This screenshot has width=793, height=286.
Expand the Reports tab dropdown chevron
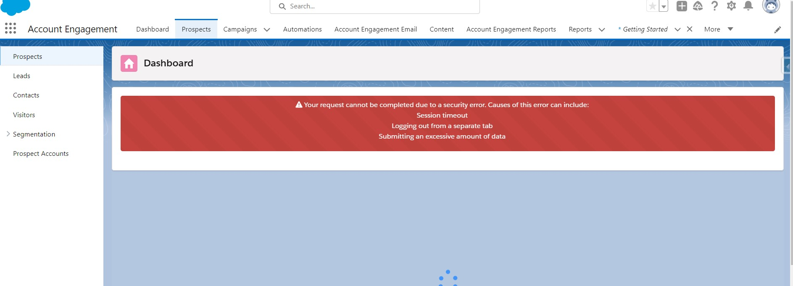pos(602,29)
